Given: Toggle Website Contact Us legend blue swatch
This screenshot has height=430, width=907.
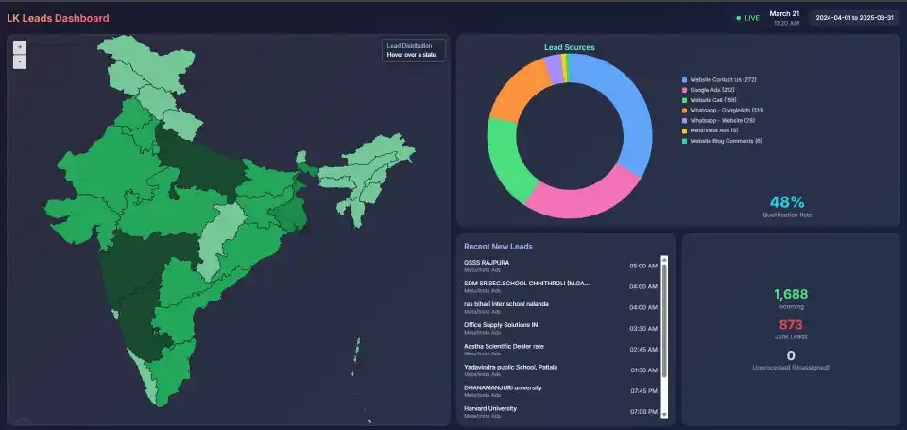Looking at the screenshot, I should 685,80.
